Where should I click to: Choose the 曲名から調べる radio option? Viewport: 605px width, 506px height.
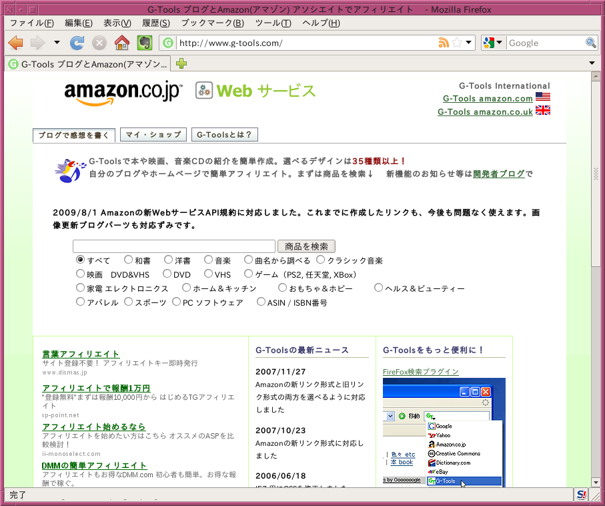tap(249, 260)
